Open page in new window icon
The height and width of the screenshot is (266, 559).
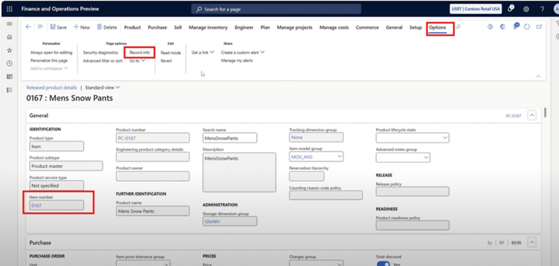539,27
